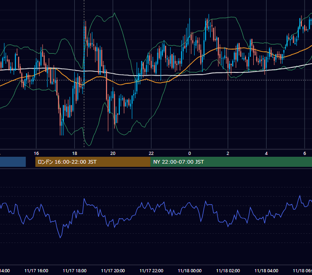The width and height of the screenshot is (312, 275).
Task: Click the "11/18 02:00" date label
Action: [x=228, y=270]
